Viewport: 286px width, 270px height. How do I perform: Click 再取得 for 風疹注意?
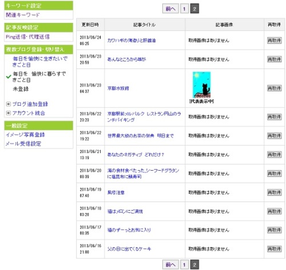tap(274, 192)
